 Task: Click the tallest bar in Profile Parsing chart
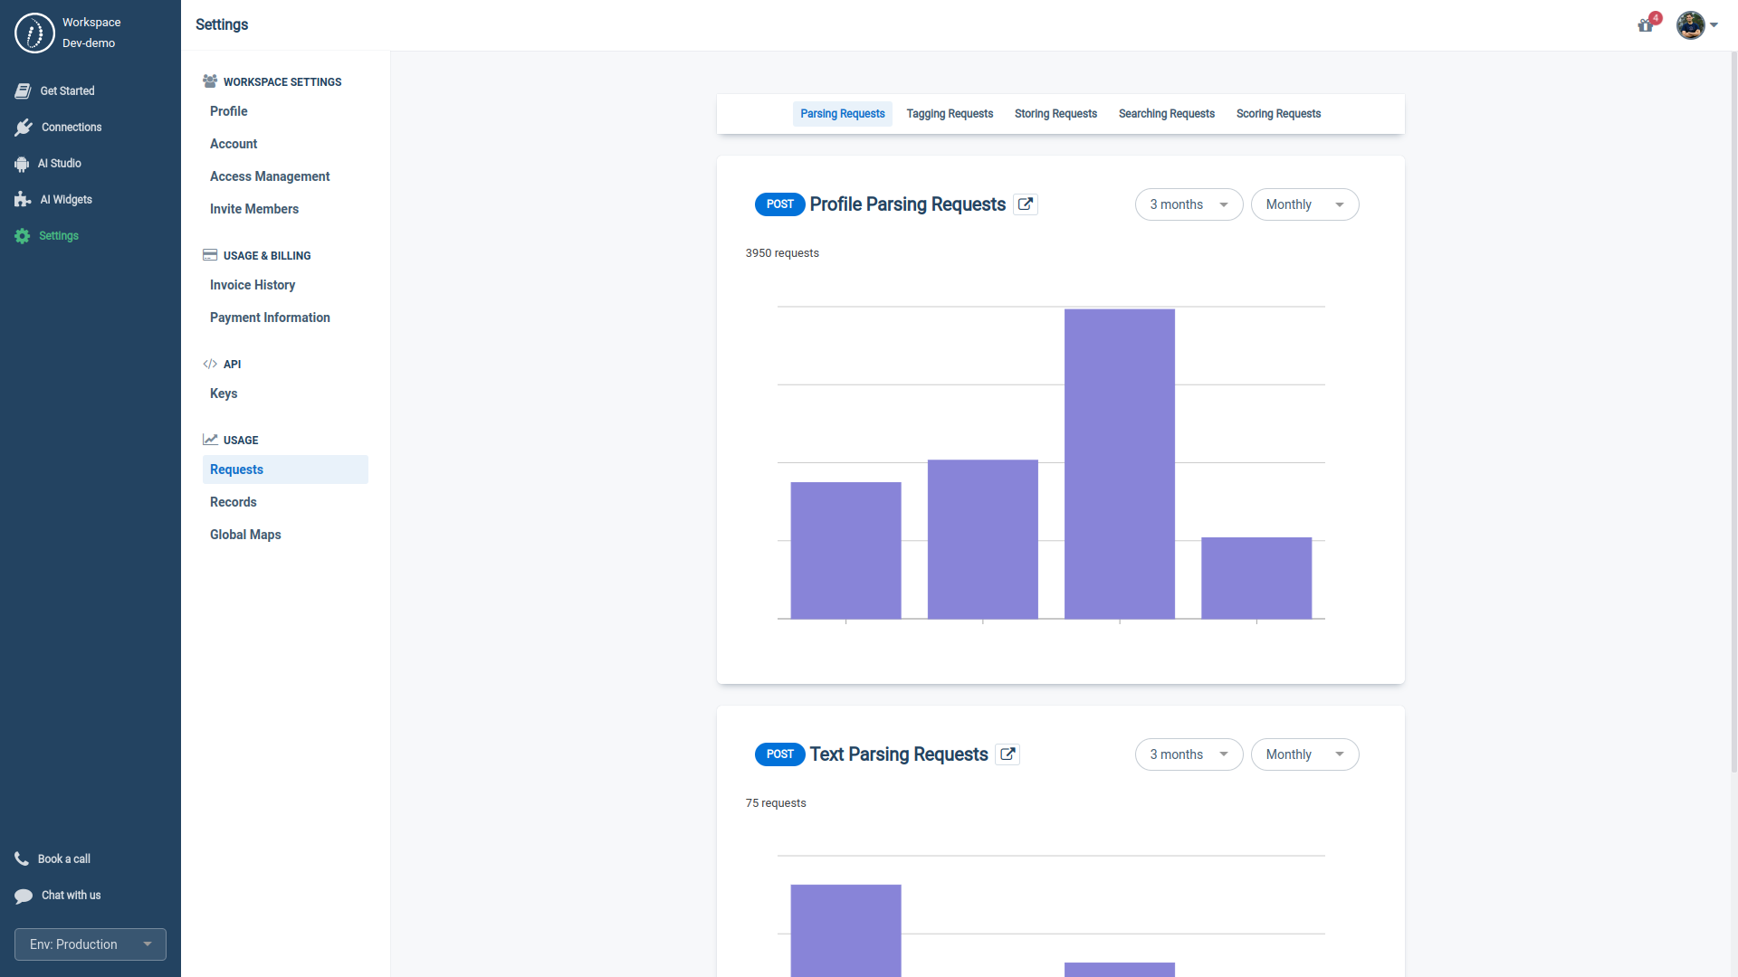click(1120, 461)
